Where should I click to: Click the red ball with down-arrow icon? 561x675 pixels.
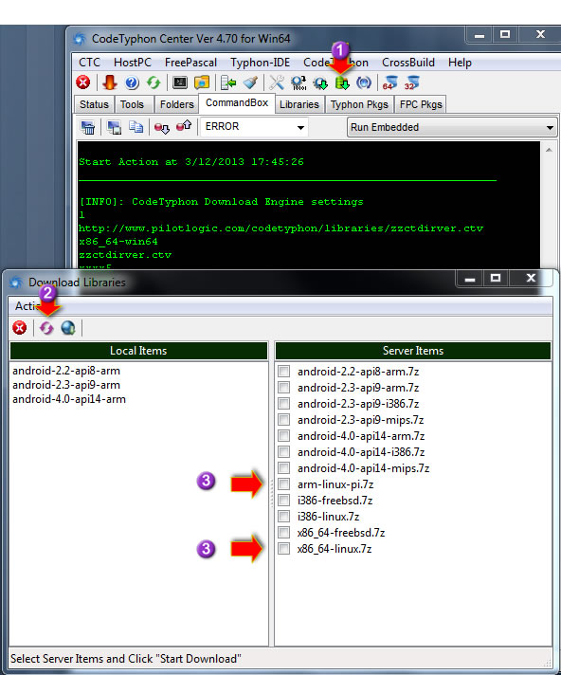pyautogui.click(x=162, y=128)
